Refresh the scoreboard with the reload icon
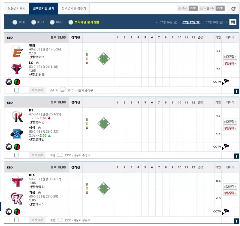 [x=233, y=8]
